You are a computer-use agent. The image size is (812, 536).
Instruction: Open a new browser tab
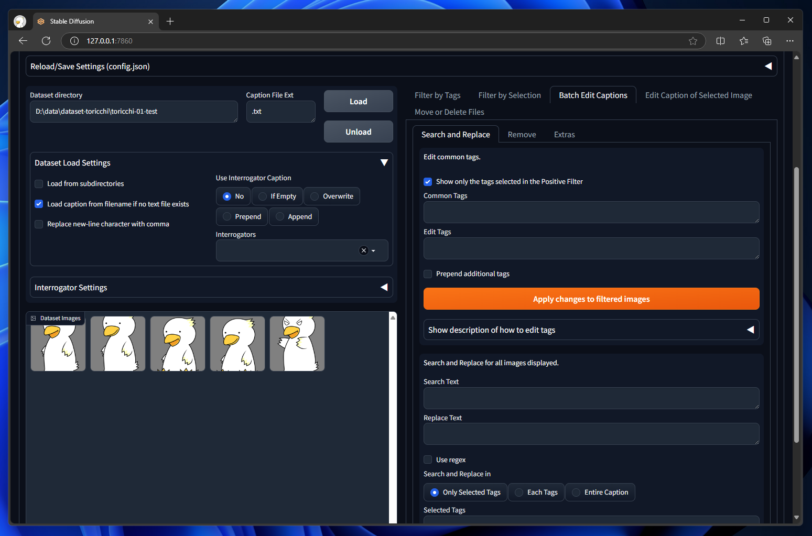(170, 21)
